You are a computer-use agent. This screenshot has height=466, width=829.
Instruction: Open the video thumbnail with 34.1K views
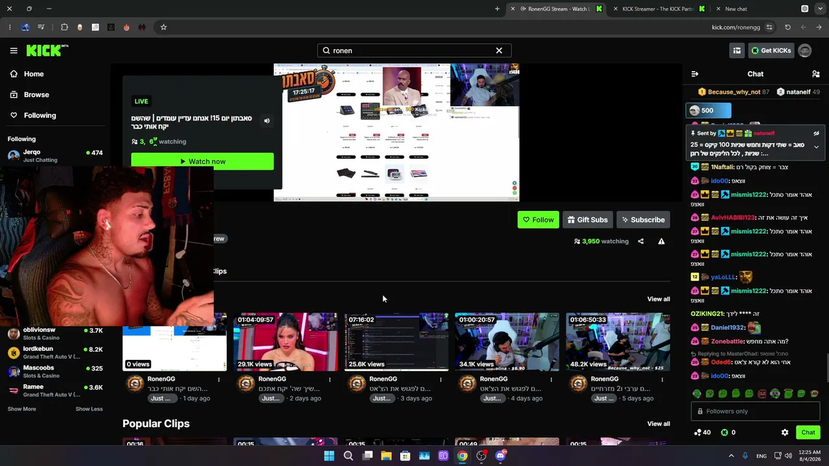pyautogui.click(x=507, y=342)
